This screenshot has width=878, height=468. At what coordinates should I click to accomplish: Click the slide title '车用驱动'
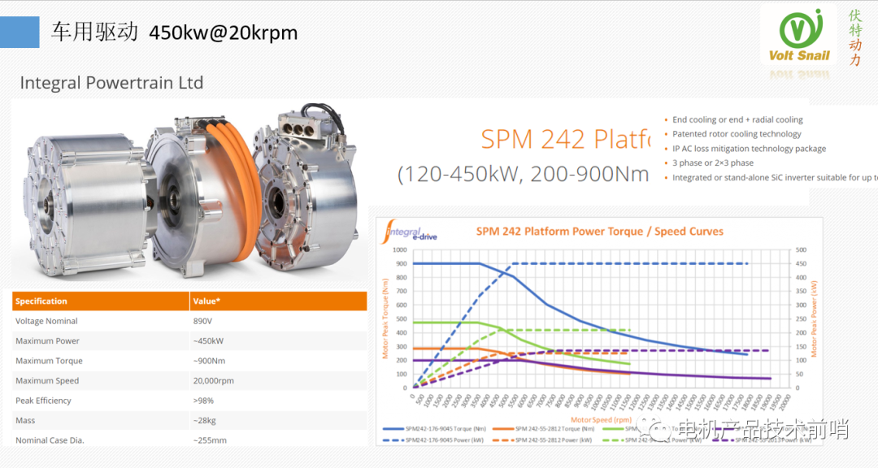click(x=94, y=32)
